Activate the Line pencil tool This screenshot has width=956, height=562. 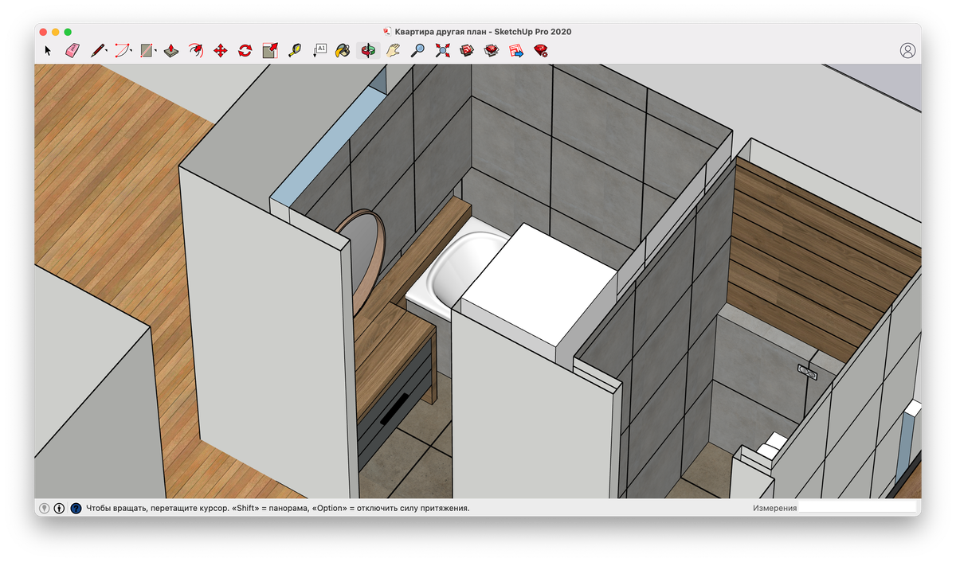coord(96,50)
